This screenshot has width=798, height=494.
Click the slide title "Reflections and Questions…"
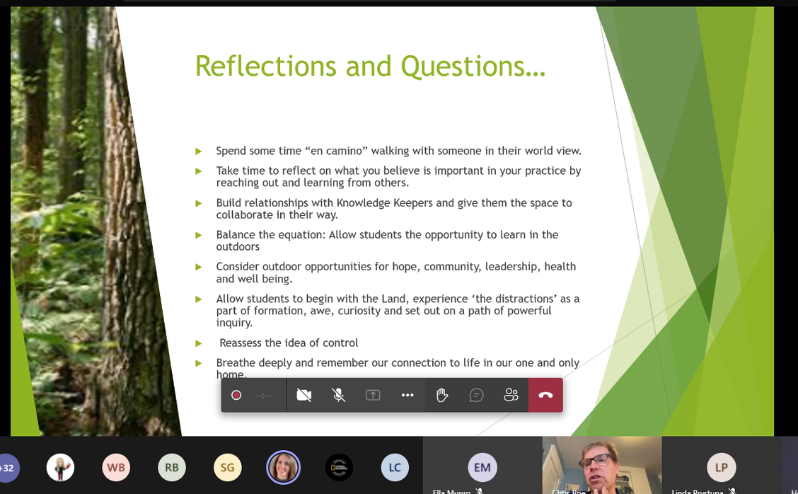(x=371, y=67)
